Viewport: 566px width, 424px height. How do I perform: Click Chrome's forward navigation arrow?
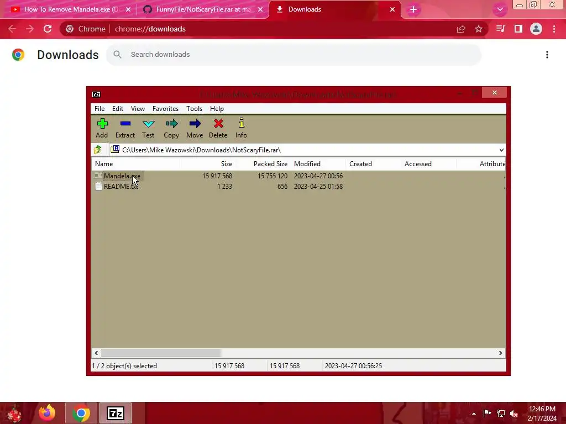pyautogui.click(x=30, y=29)
